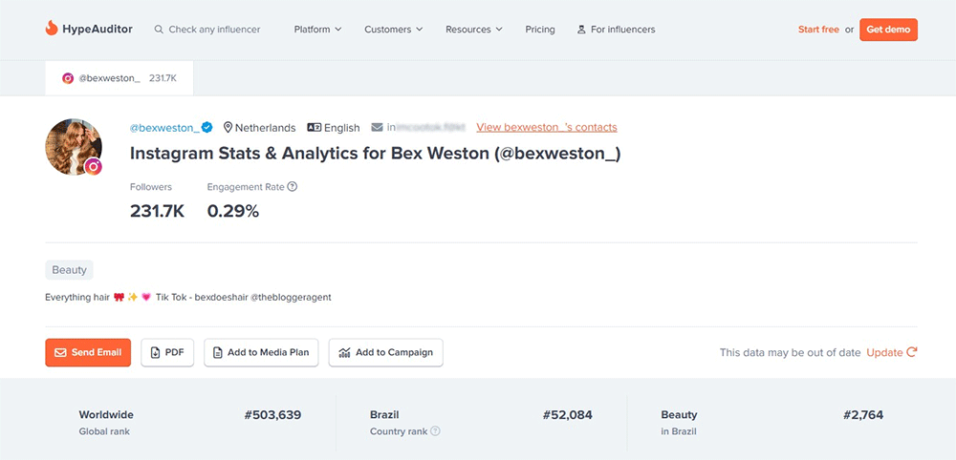Click the Engagement Rate help icon
This screenshot has height=460, width=956.
[293, 187]
